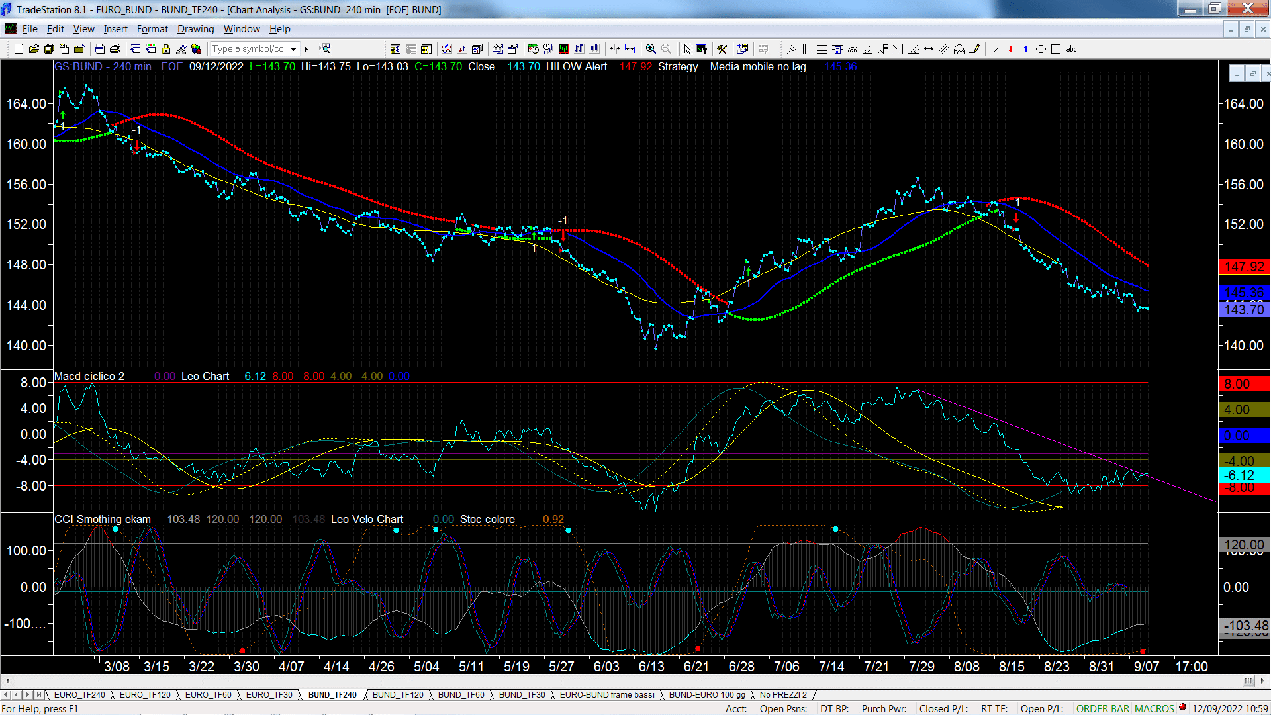Open the Insert menu
This screenshot has width=1271, height=715.
point(115,29)
